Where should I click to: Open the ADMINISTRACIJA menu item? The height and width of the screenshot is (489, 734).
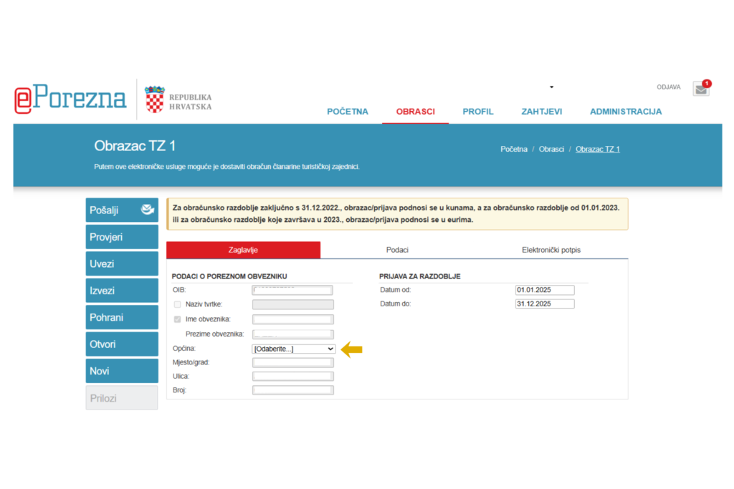point(625,112)
